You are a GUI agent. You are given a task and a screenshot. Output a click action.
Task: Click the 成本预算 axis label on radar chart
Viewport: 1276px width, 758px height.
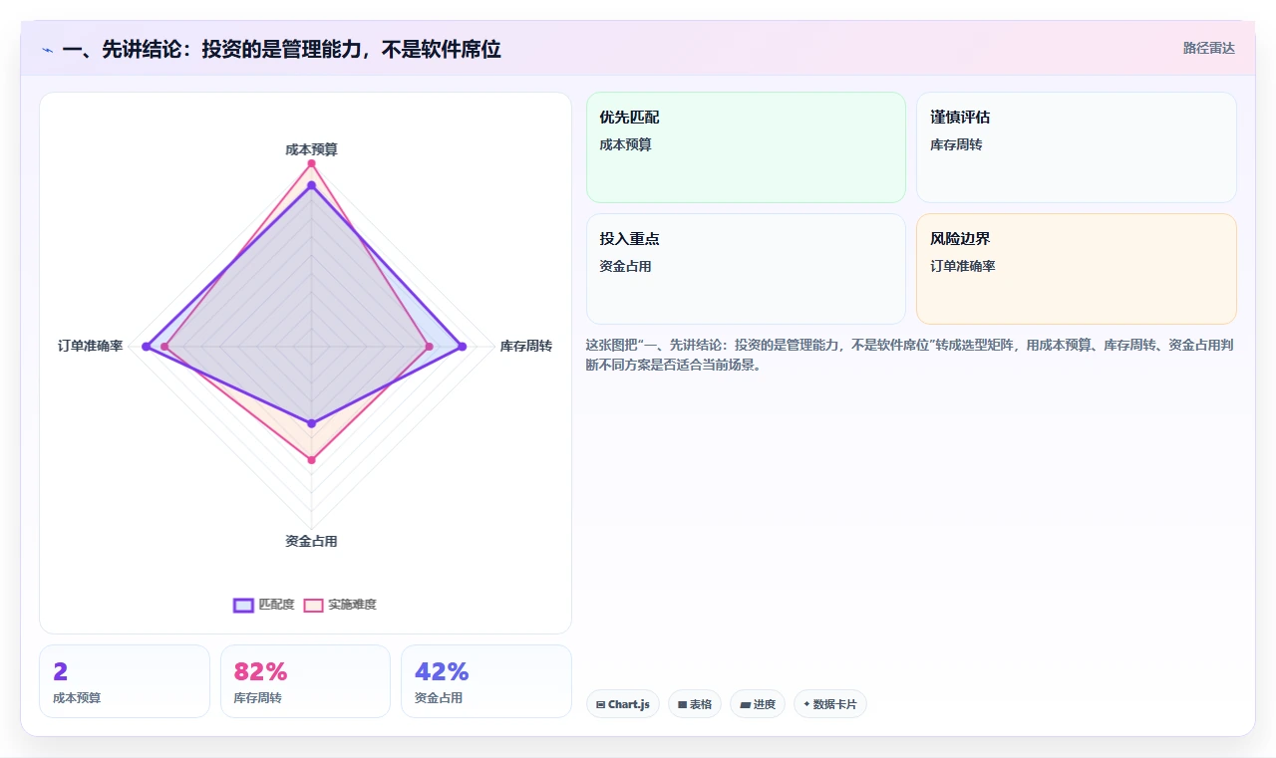pyautogui.click(x=311, y=149)
